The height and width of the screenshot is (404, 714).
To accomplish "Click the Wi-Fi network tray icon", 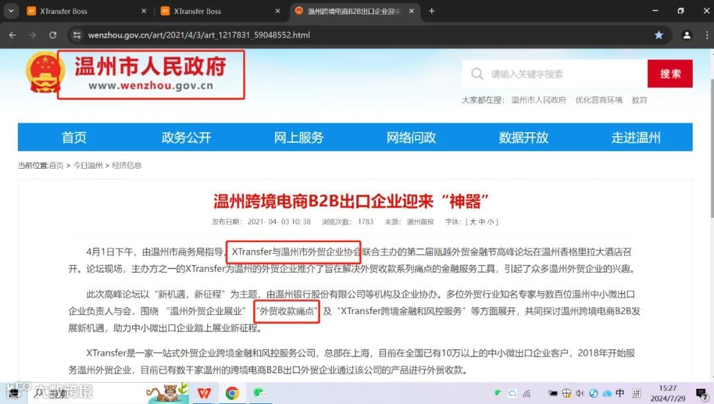I will pyautogui.click(x=527, y=393).
